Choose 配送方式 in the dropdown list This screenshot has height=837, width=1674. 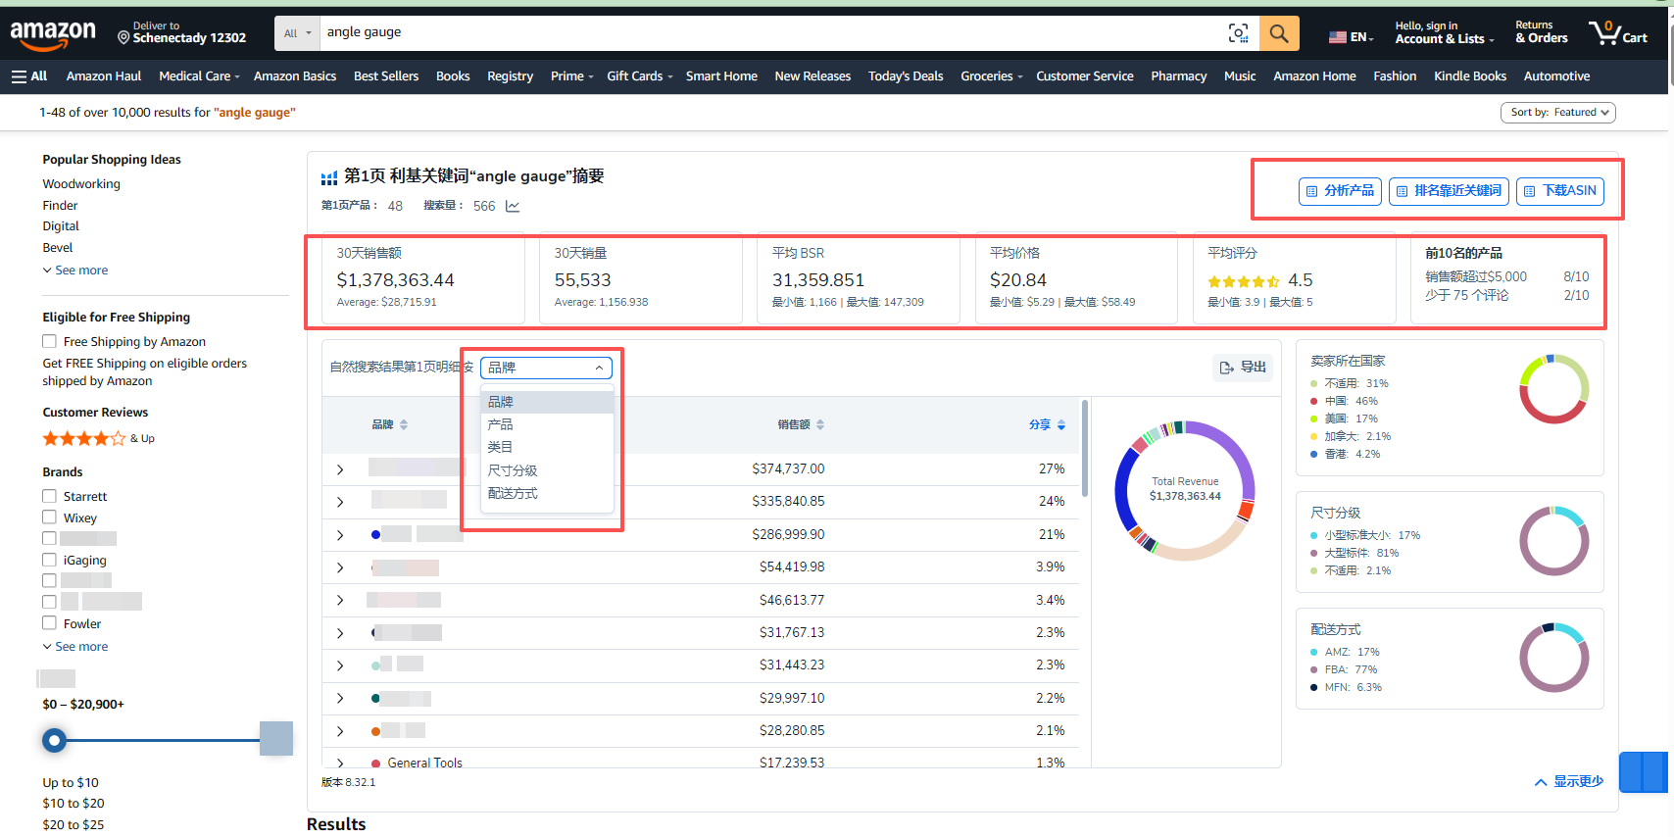click(513, 493)
